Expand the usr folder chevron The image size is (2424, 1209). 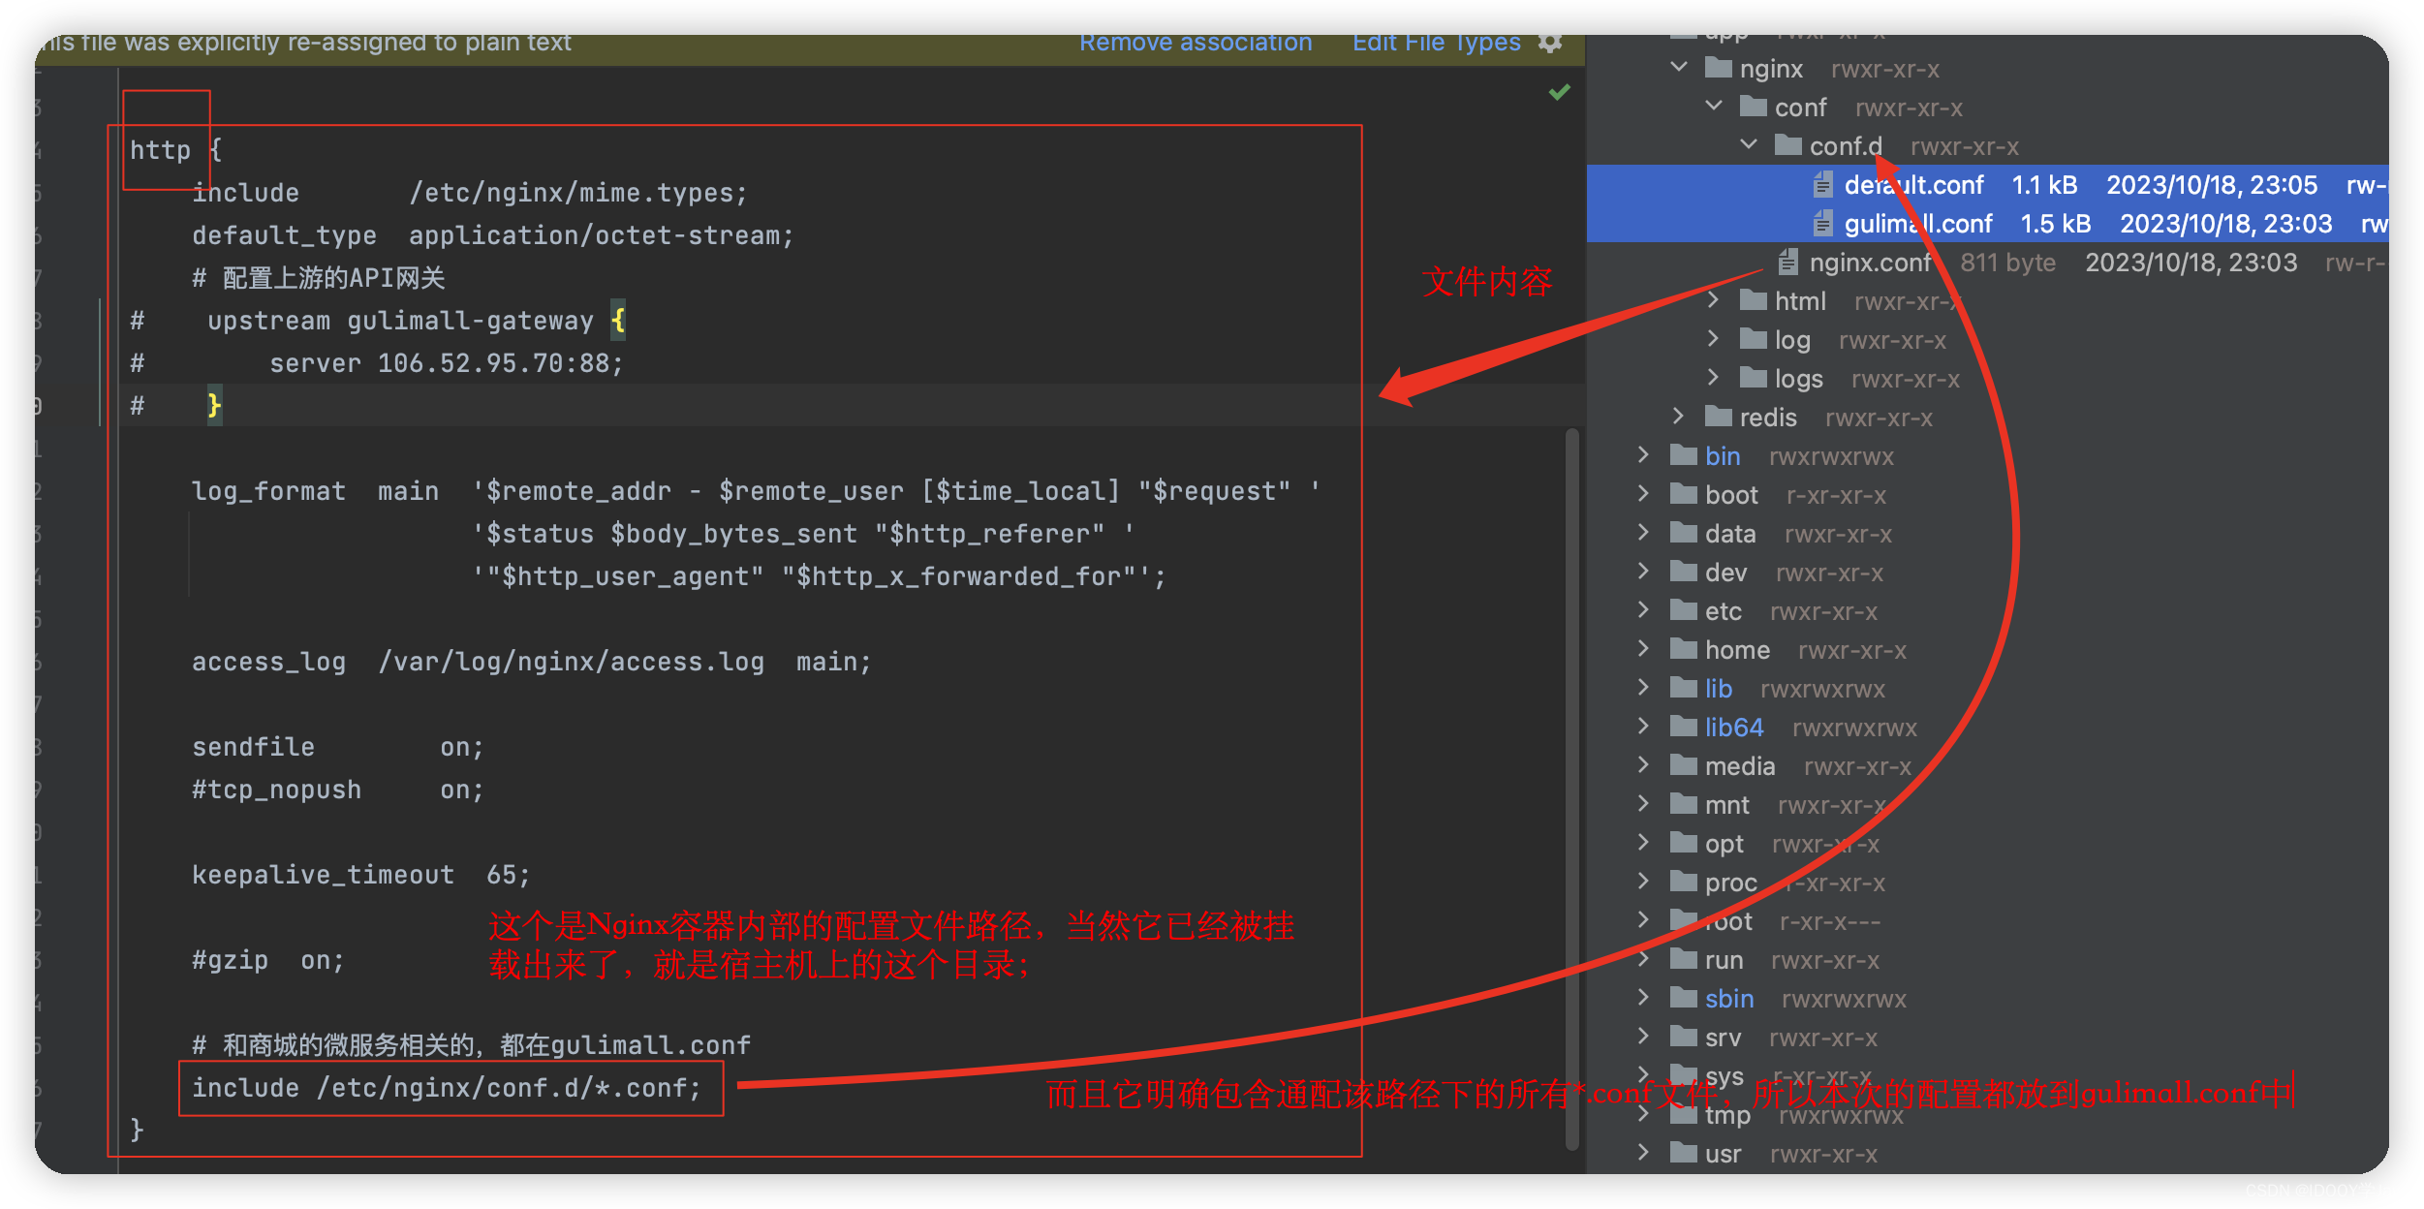point(1644,1153)
